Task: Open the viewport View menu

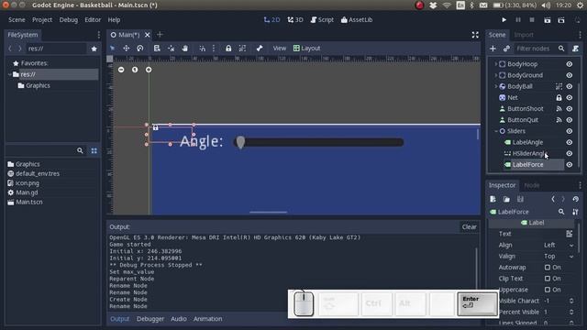Action: click(279, 49)
